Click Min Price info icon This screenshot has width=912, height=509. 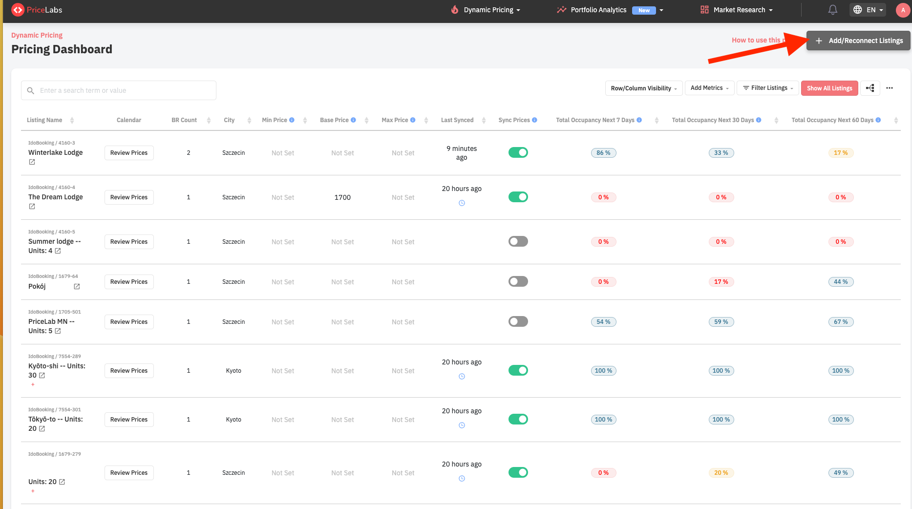[x=292, y=120]
